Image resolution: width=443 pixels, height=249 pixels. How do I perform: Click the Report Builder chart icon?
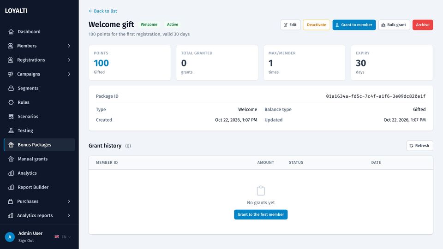pyautogui.click(x=11, y=187)
